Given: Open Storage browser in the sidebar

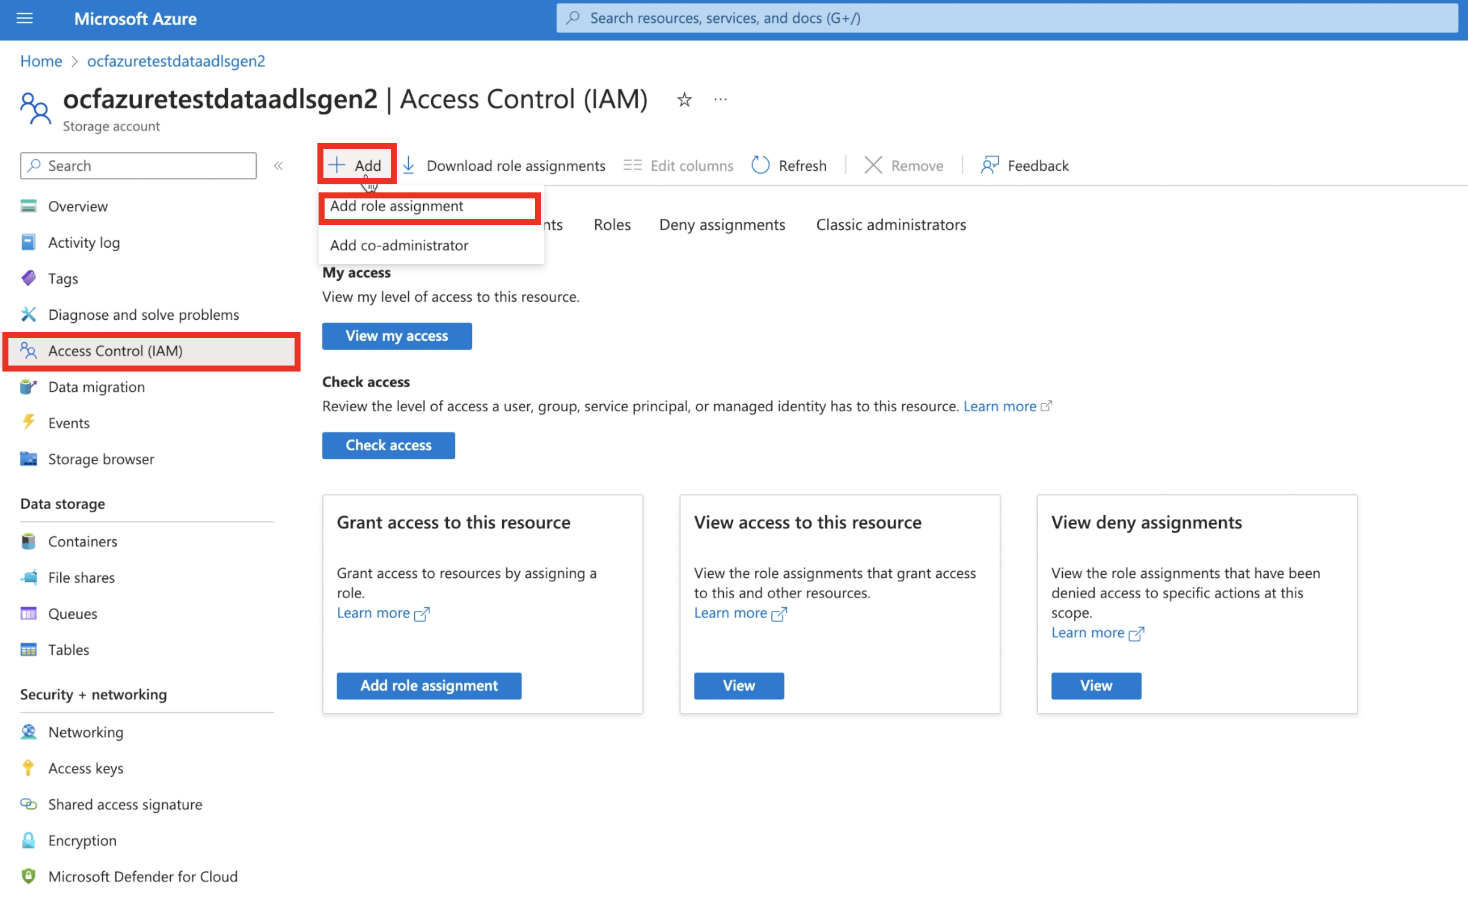Looking at the screenshot, I should pyautogui.click(x=101, y=459).
